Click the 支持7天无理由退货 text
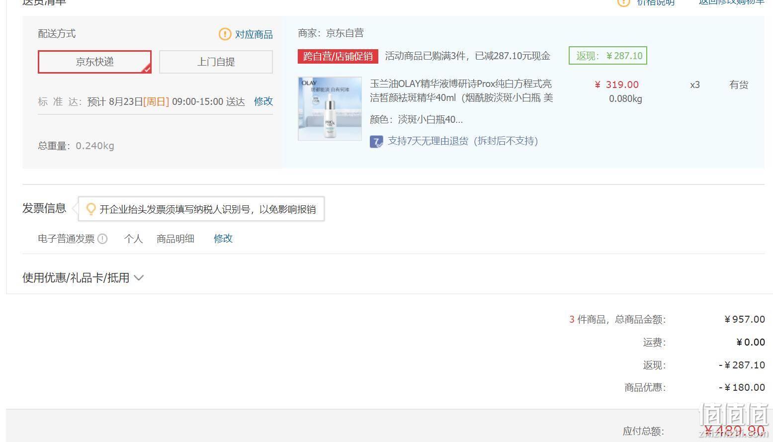Viewport: 773px width, 442px height. click(463, 141)
